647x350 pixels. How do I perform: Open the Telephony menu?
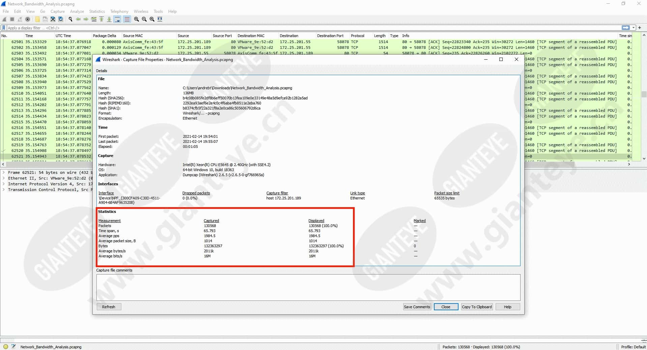point(119,11)
